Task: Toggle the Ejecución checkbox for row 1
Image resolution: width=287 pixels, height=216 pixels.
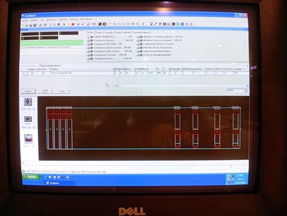Action: [43, 73]
